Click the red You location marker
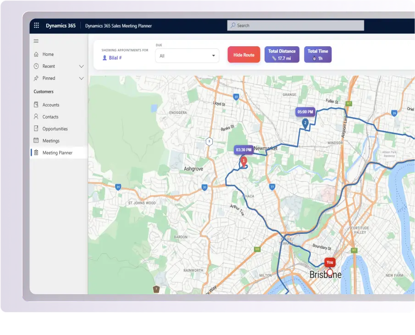415x335 pixels. tap(330, 262)
